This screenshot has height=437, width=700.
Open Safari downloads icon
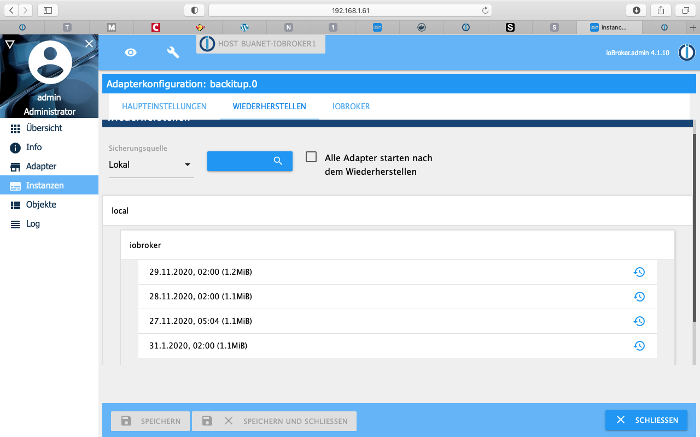[x=636, y=10]
